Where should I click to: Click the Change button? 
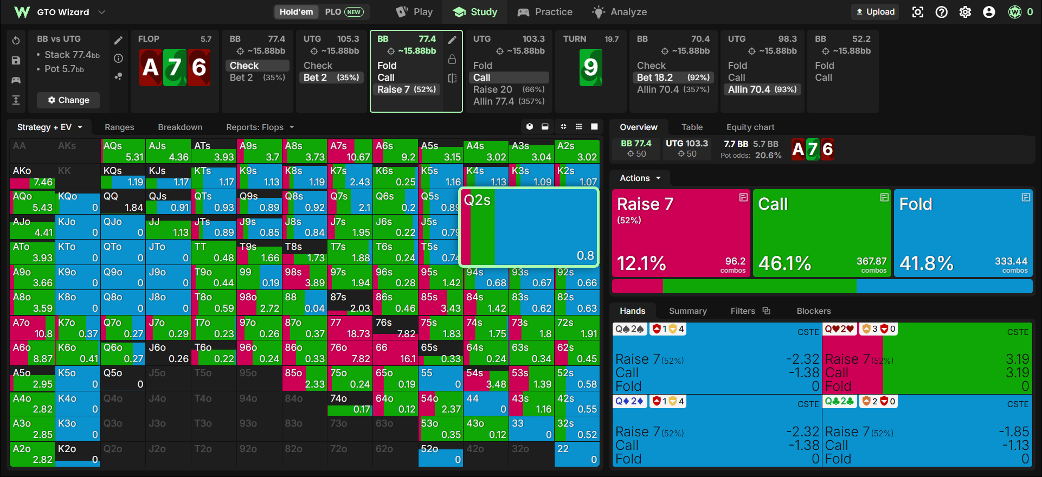point(68,100)
